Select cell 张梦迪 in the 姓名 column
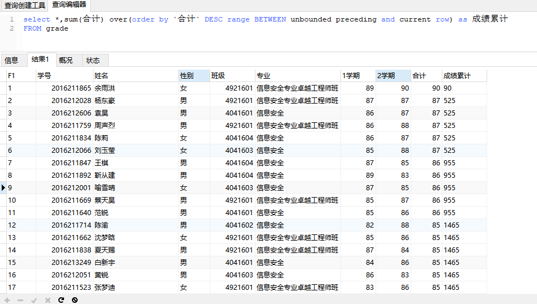The image size is (537, 304). click(135, 288)
